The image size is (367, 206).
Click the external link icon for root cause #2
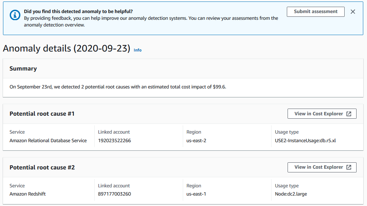tap(349, 167)
